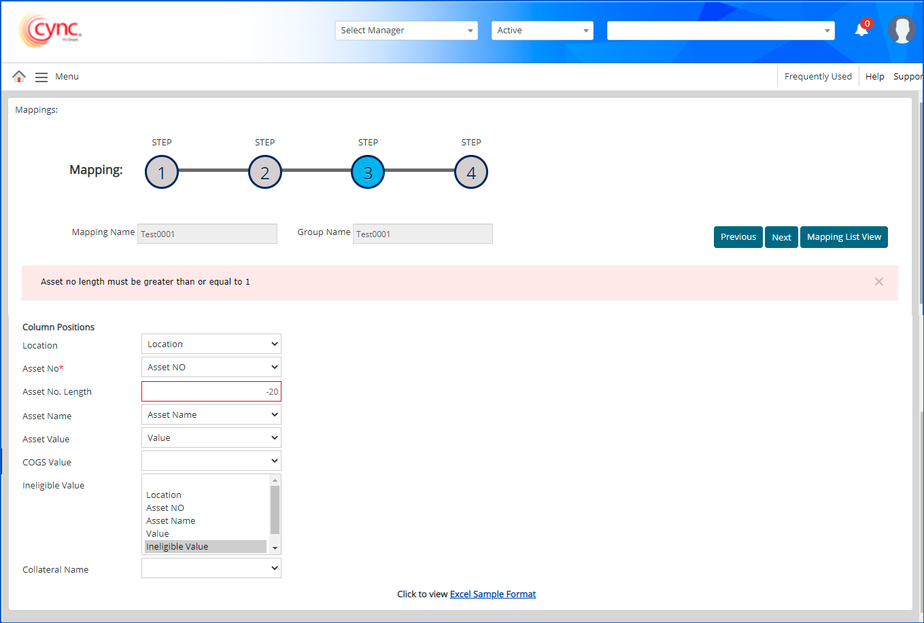Open the Asset Name column dropdown
Screen dimensions: 924x623
(211, 415)
